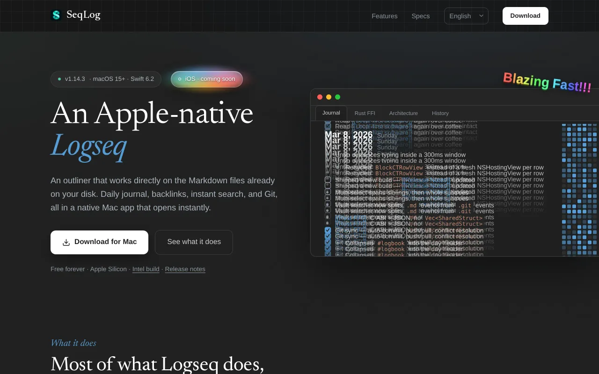
Task: Open the Release notes link
Action: point(185,269)
